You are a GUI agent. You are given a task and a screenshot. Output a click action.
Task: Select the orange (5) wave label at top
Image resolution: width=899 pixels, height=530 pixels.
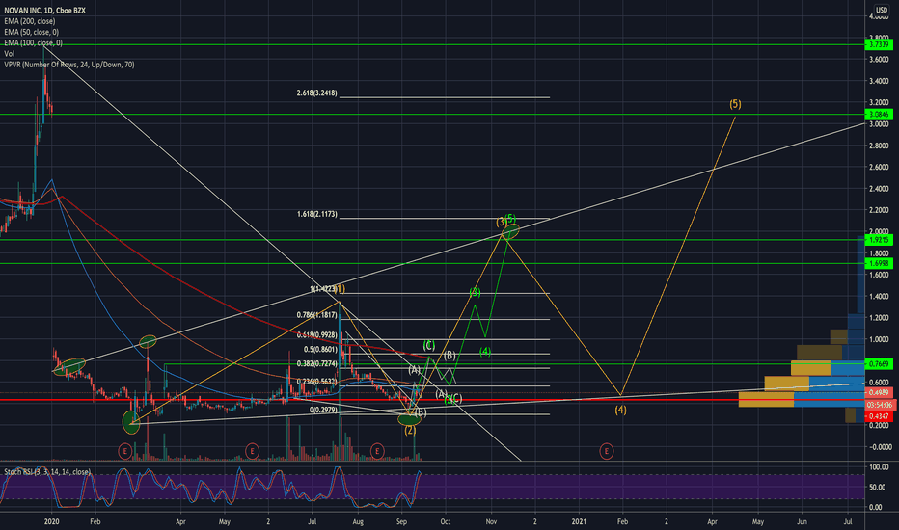735,104
